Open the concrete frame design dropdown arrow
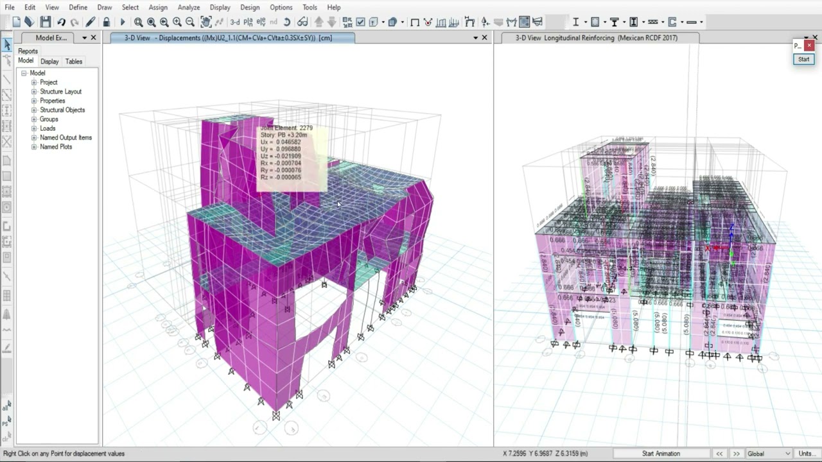This screenshot has height=462, width=822. point(605,22)
